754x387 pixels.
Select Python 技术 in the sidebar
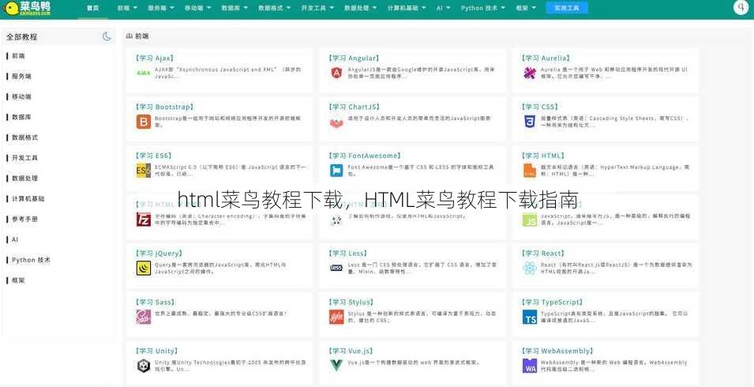(31, 260)
